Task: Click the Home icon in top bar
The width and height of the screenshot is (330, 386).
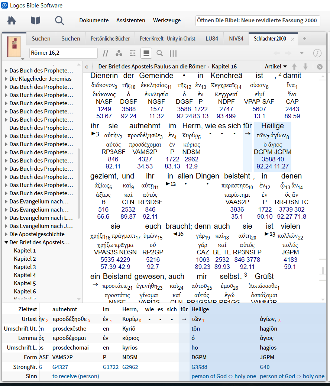Action: point(12,20)
